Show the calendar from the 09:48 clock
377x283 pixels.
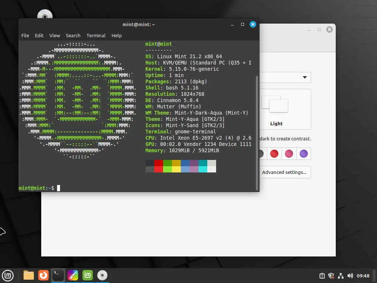(363, 276)
